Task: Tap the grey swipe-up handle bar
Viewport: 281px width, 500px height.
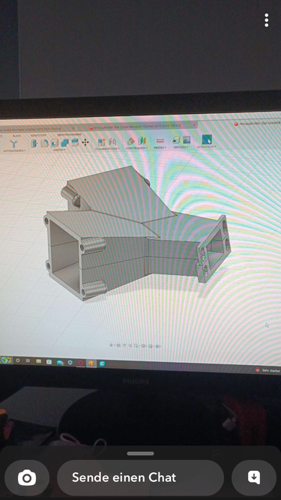Action: 140,454
